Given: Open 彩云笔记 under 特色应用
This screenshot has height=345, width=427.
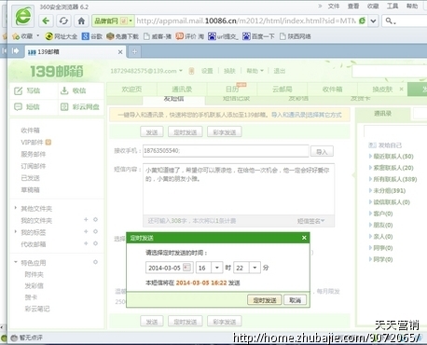Looking at the screenshot, I should click(37, 309).
